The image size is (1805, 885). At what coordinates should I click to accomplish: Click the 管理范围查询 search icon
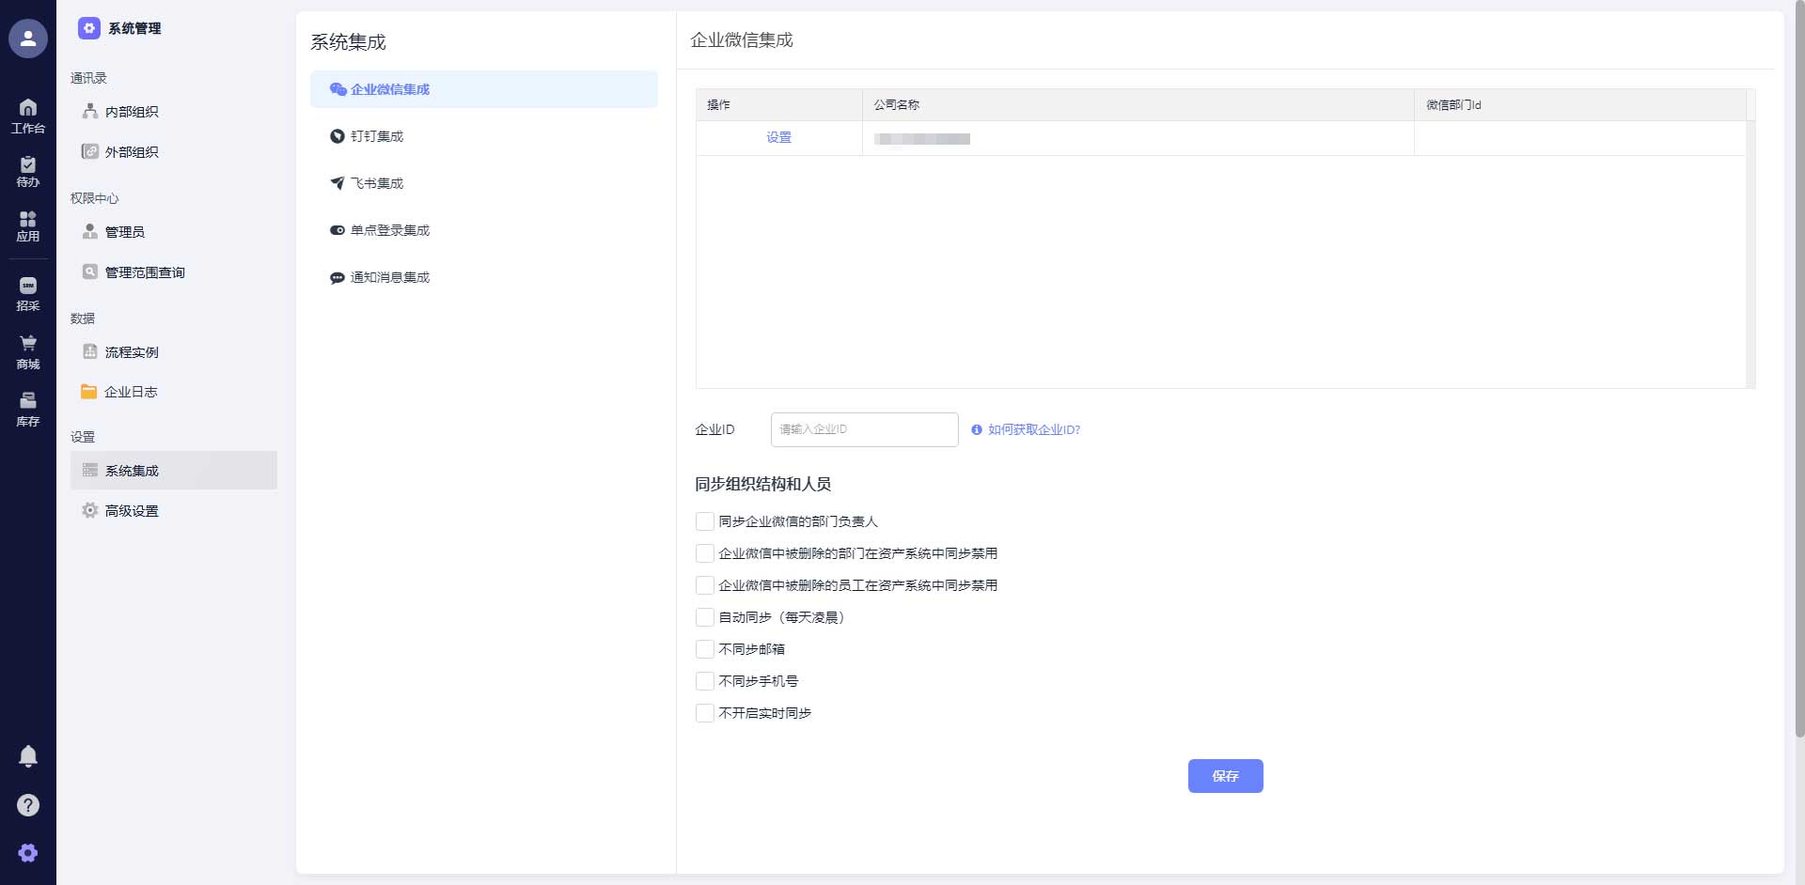90,272
